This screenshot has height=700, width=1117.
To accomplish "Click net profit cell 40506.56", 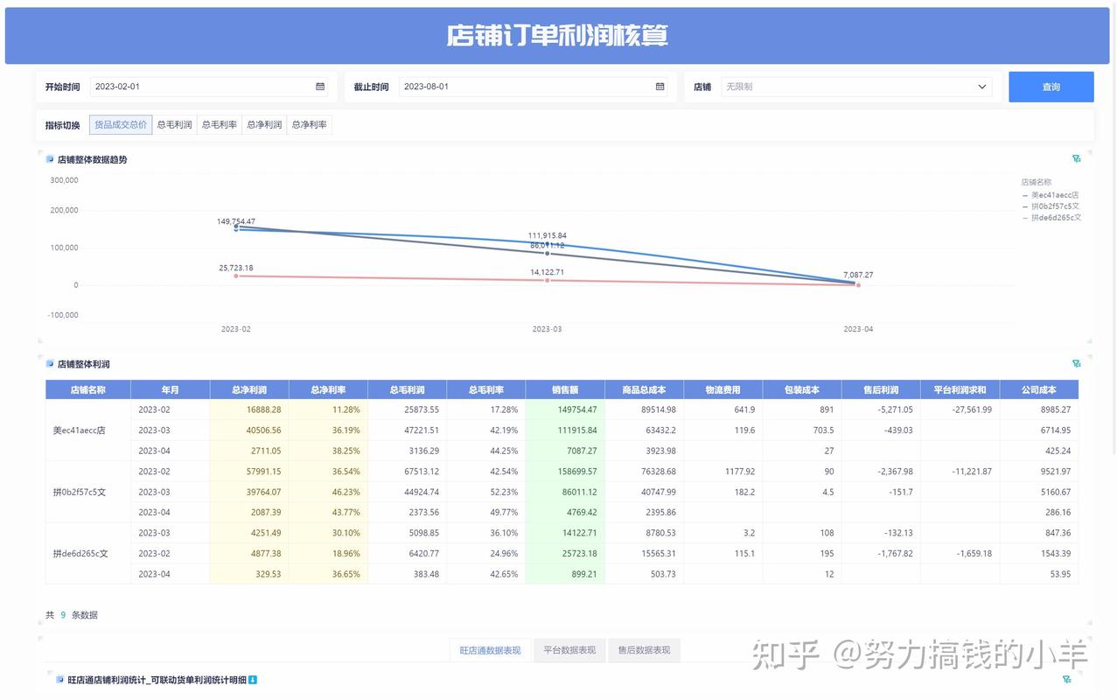I will [249, 430].
